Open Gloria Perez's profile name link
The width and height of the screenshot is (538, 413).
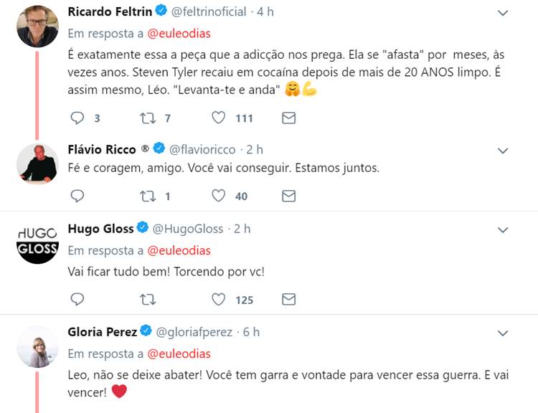pyautogui.click(x=100, y=332)
